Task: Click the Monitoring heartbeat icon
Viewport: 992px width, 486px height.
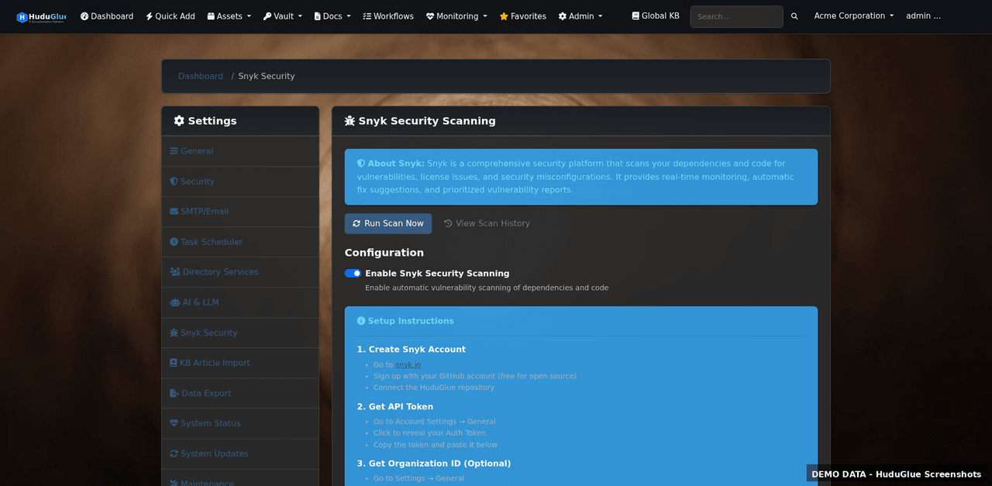Action: [430, 16]
